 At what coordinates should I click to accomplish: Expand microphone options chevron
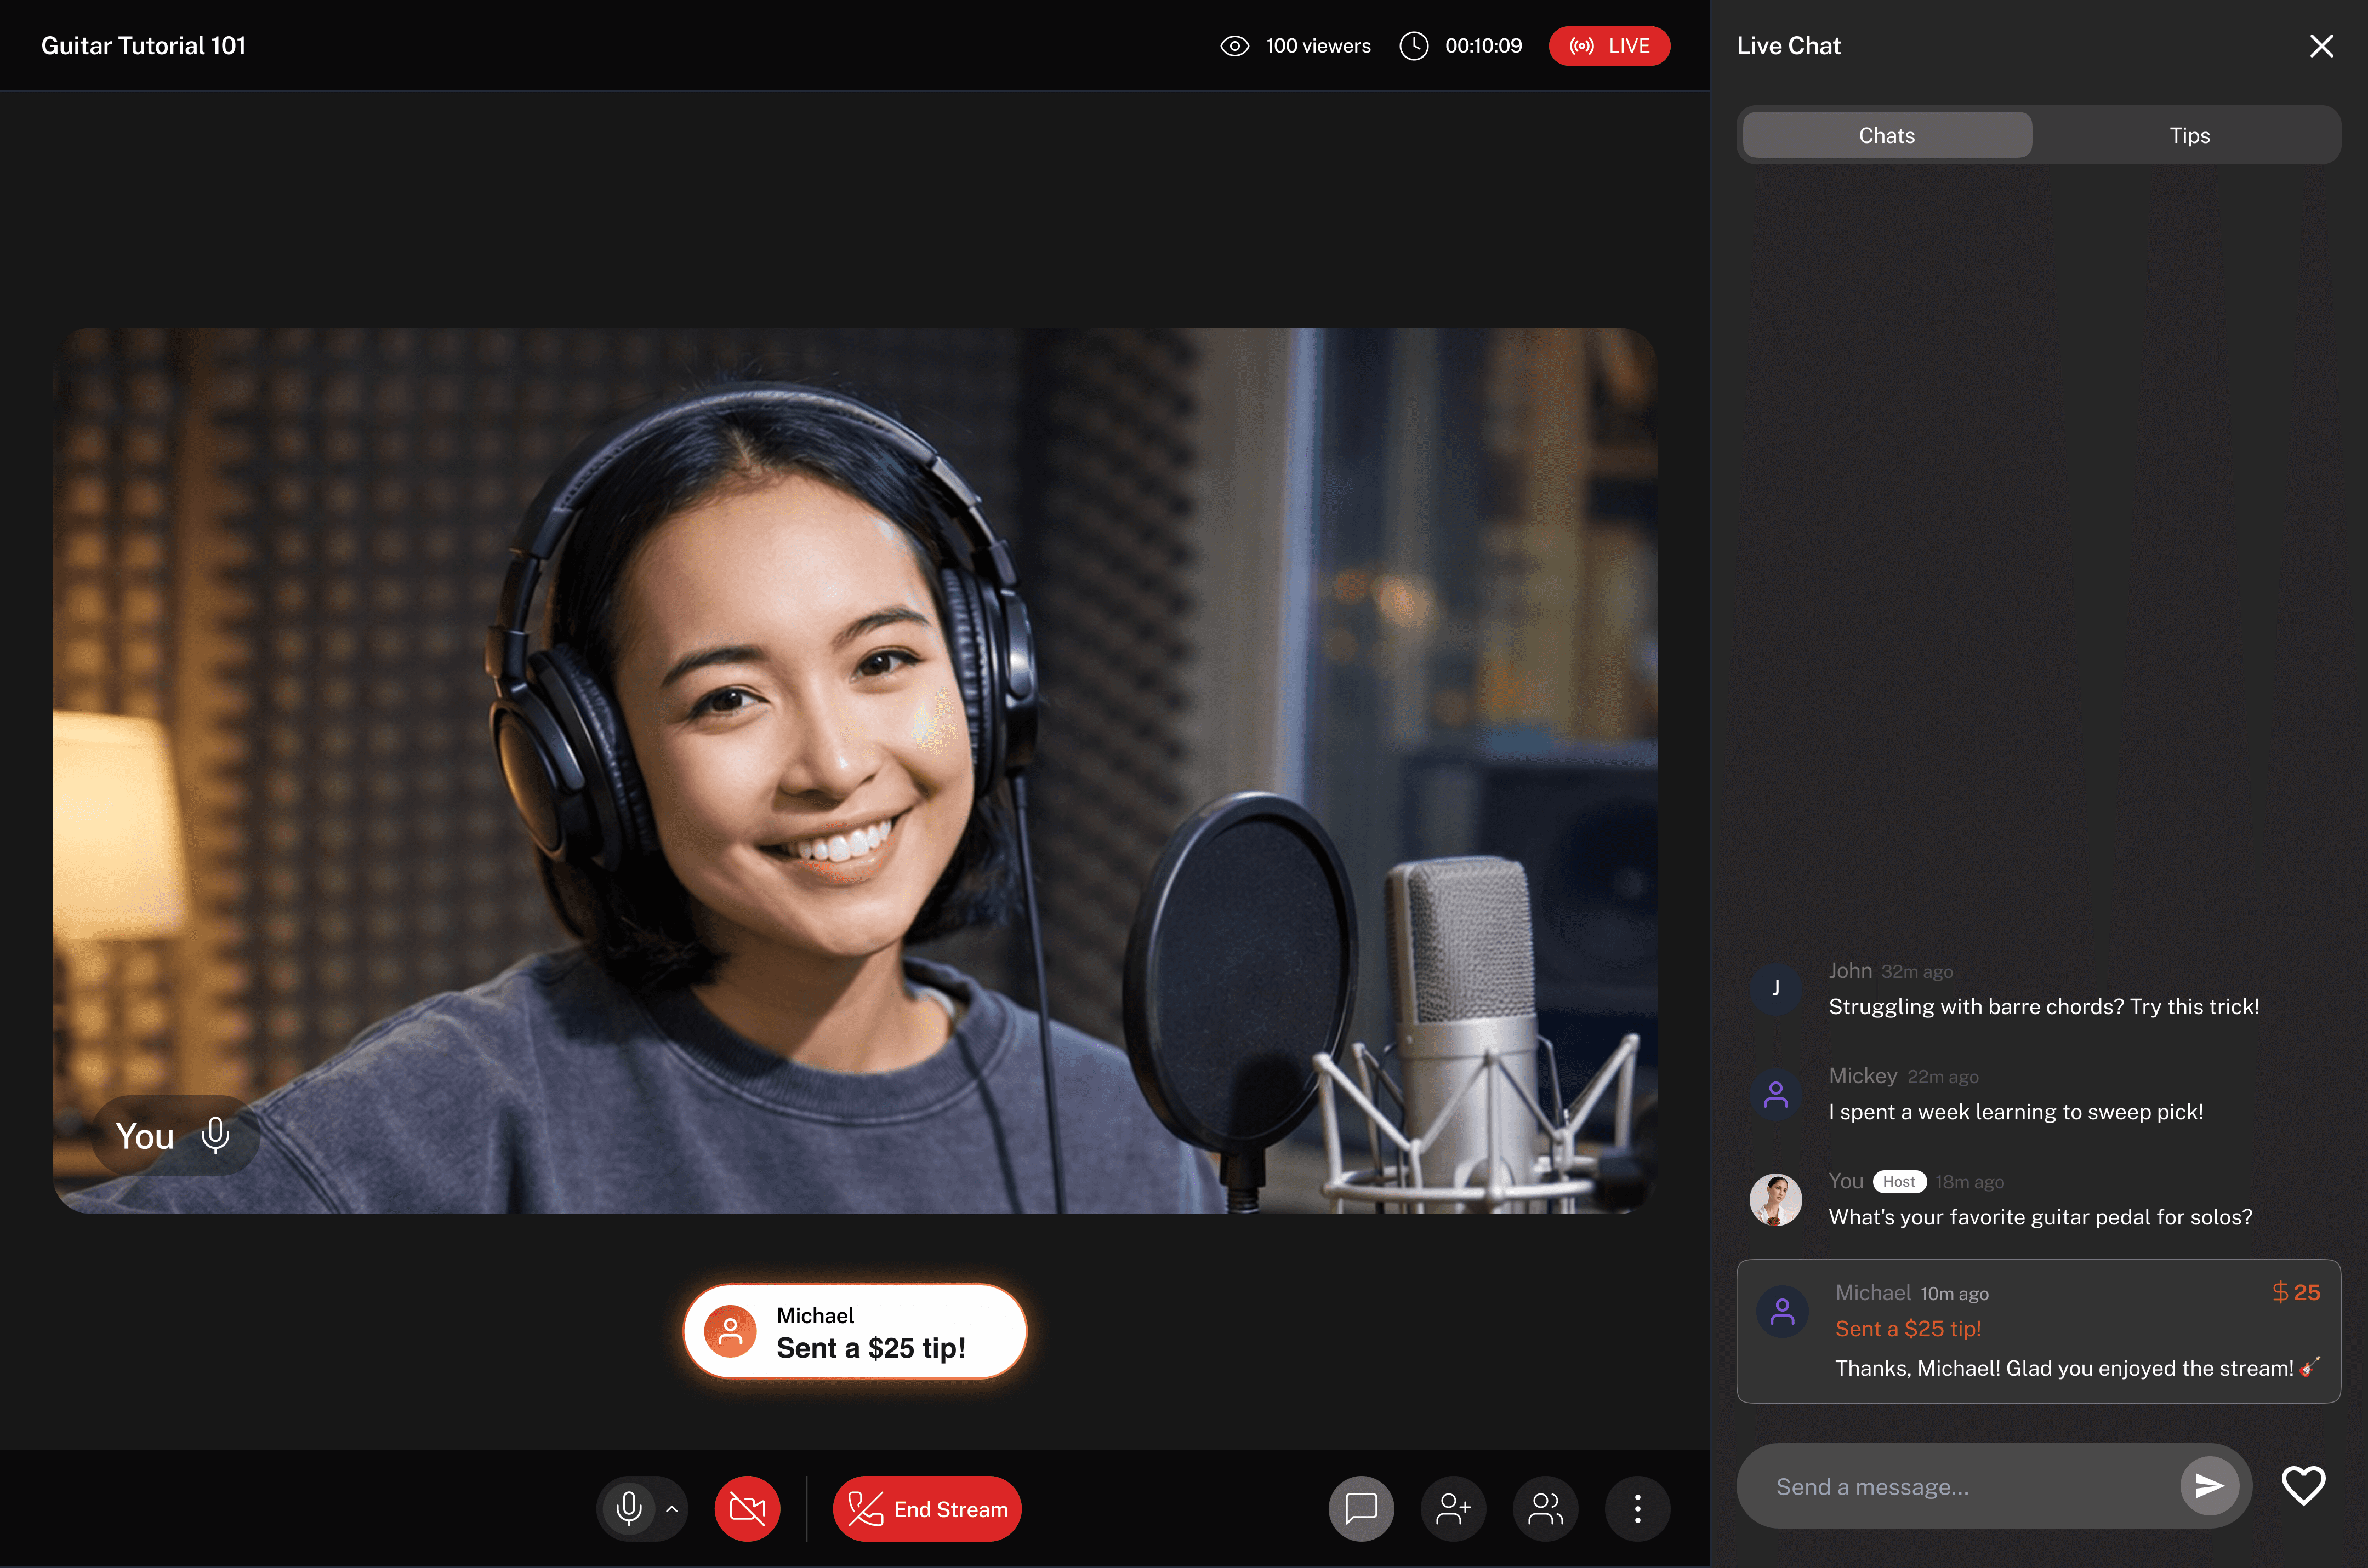tap(672, 1509)
